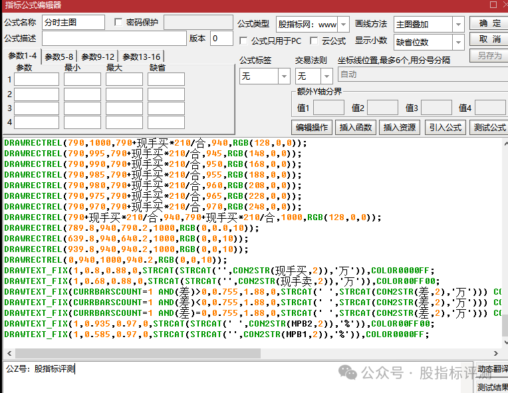Switch to the 参数5-8 tab
The width and height of the screenshot is (508, 393).
59,57
